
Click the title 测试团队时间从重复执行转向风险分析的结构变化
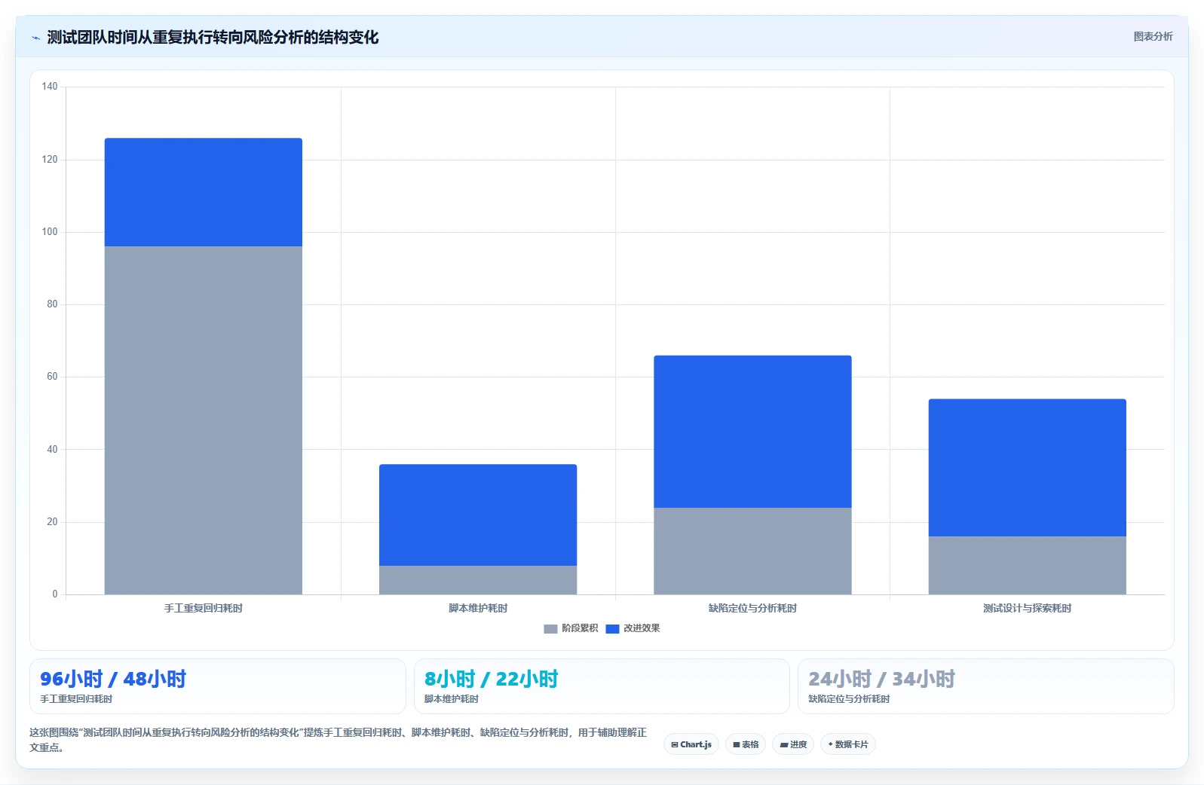(213, 38)
